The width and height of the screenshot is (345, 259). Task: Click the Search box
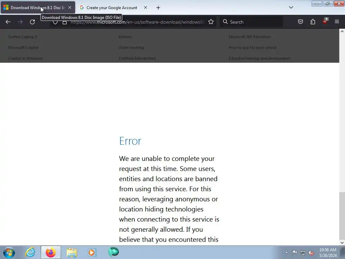[x=251, y=22]
